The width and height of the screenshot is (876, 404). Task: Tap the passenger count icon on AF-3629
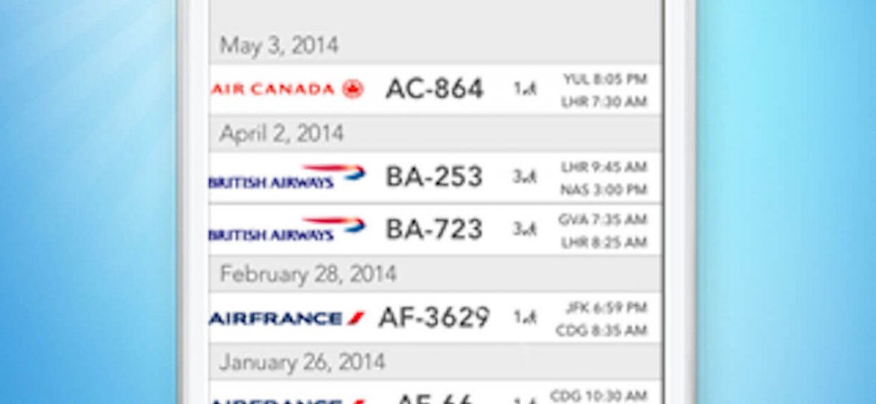pyautogui.click(x=525, y=318)
